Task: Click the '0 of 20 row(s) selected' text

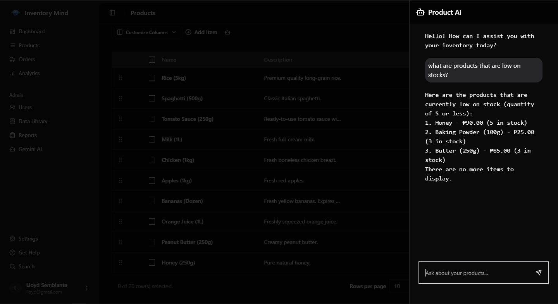Action: coord(145,286)
